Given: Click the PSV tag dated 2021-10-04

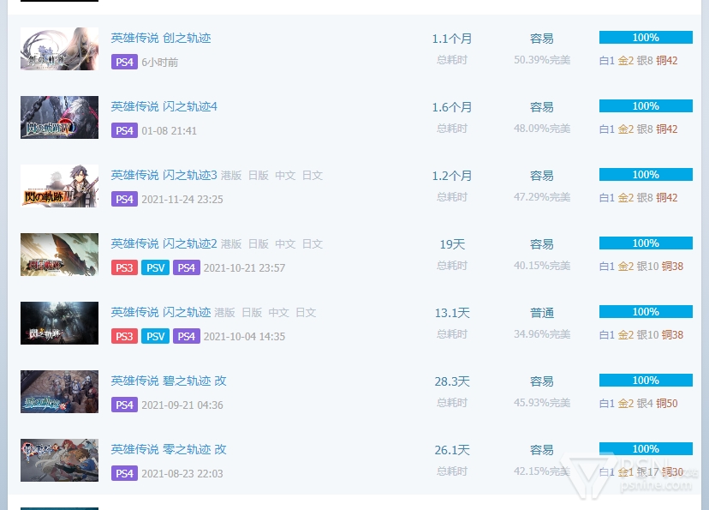Looking at the screenshot, I should click(155, 336).
